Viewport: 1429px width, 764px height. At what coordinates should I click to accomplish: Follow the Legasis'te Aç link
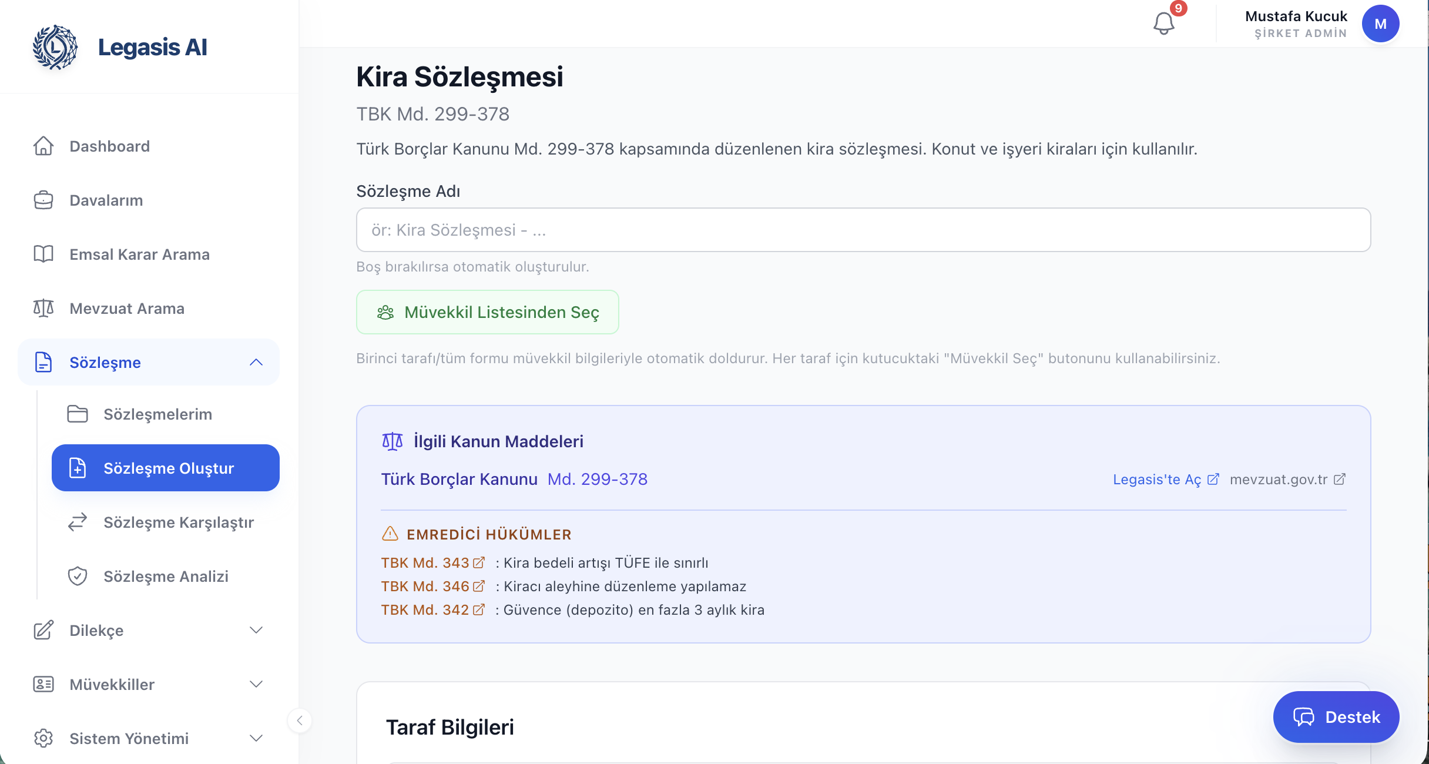[1166, 479]
